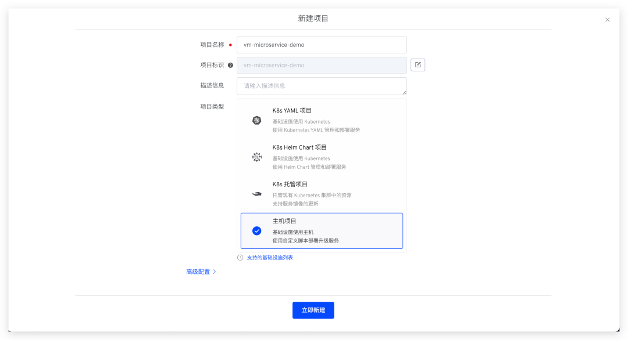Click the Kubernetes wheel icon for K8s YAML 项目
Screen dimensions: 628x340
pyautogui.click(x=257, y=120)
